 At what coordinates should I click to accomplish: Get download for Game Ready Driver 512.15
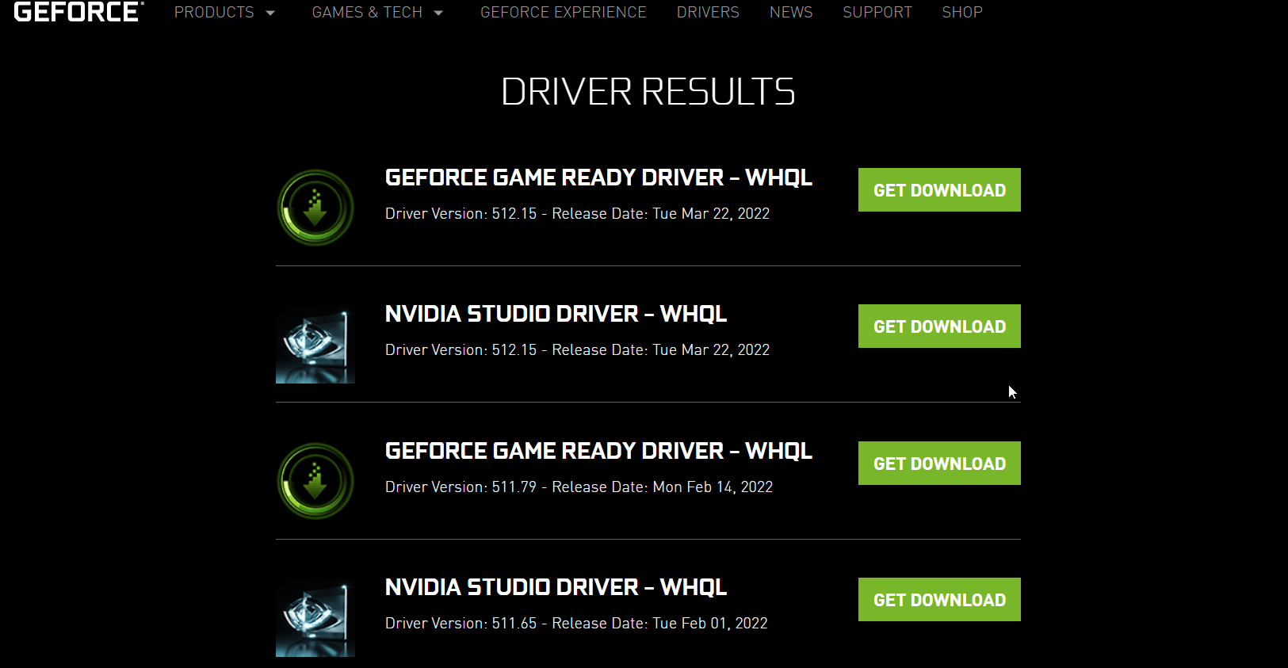point(939,190)
